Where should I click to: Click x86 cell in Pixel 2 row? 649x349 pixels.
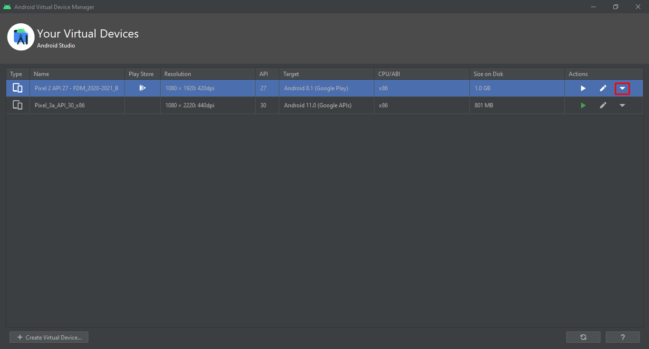pos(422,88)
